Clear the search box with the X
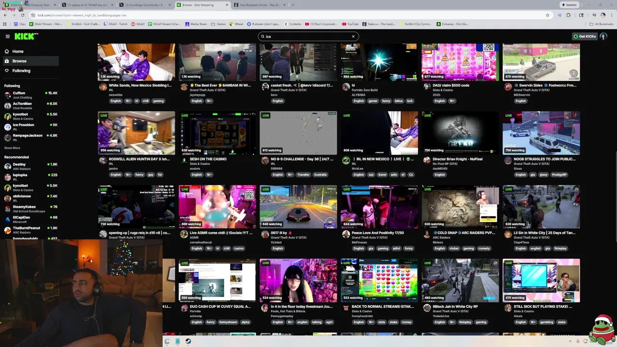The image size is (617, 347). 353,37
